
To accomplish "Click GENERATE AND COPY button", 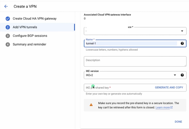I will click(x=169, y=87).
